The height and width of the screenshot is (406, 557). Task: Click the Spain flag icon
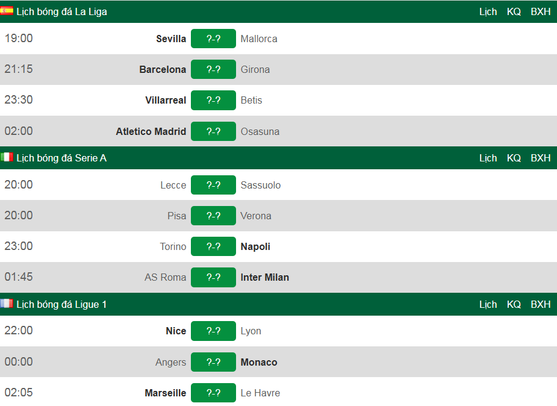tap(7, 11)
